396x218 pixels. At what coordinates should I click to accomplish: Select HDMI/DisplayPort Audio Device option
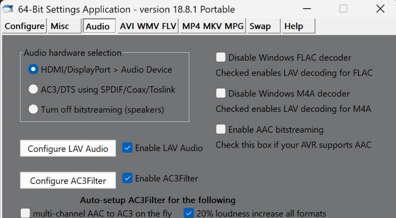tap(33, 69)
